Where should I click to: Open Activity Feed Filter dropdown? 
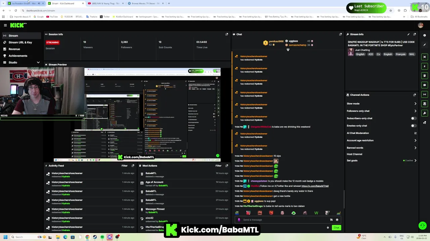[124, 166]
